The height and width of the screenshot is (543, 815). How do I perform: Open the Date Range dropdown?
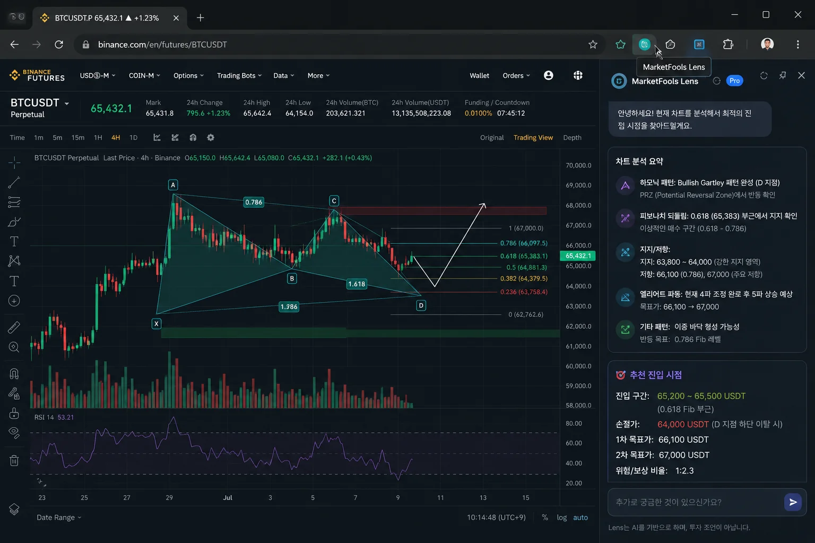tap(59, 518)
